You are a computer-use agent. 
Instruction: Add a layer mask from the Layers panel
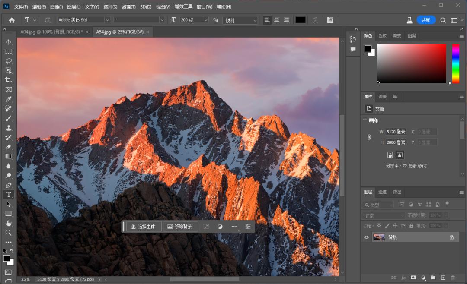click(x=414, y=278)
